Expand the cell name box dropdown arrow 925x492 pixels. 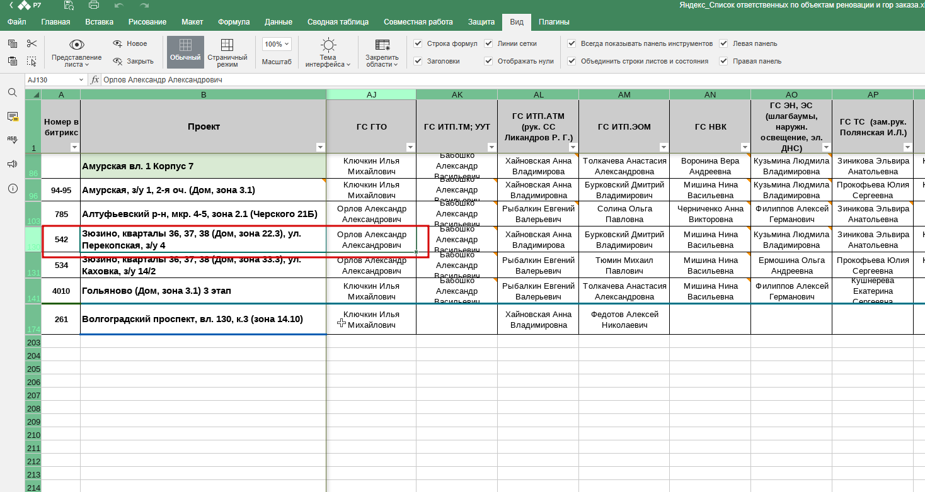point(81,80)
